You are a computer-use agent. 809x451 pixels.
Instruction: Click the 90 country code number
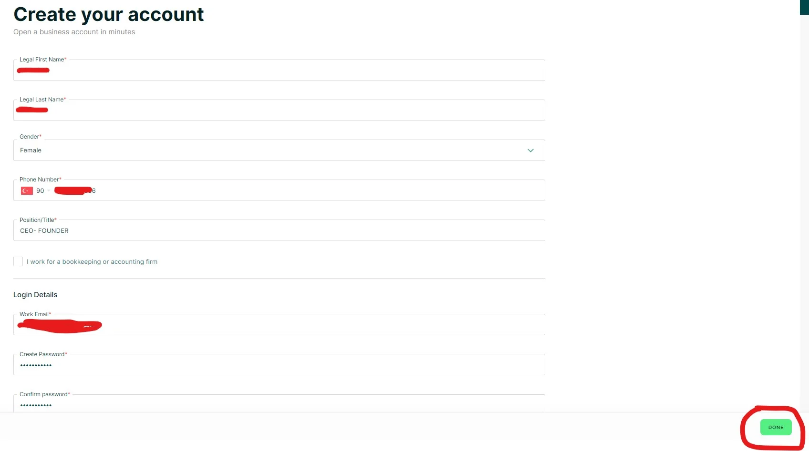click(40, 190)
